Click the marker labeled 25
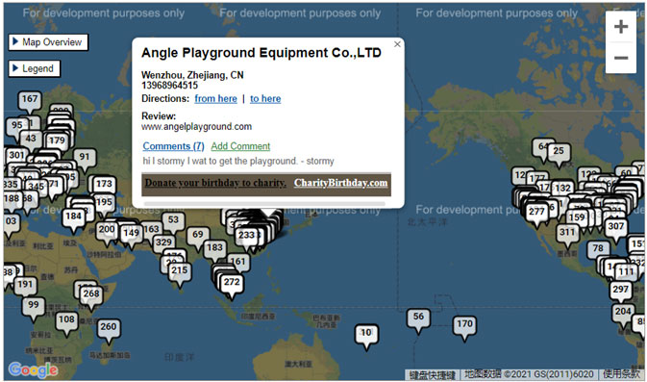 pyautogui.click(x=559, y=154)
